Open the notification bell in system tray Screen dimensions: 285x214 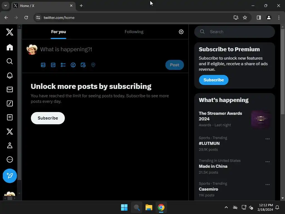(277, 207)
